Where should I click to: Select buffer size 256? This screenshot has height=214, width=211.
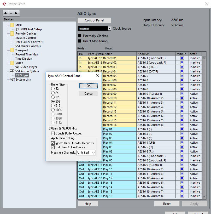point(53,102)
